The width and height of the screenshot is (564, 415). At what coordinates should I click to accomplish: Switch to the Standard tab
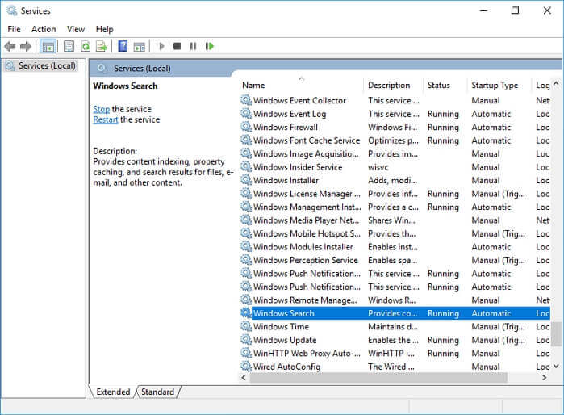coord(157,392)
